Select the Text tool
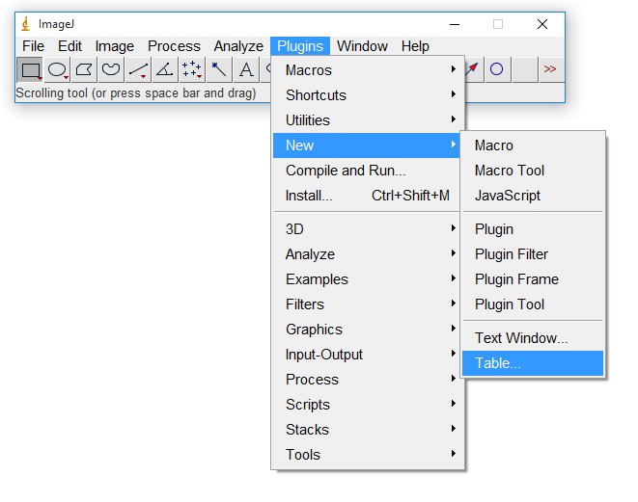This screenshot has height=502, width=638. (246, 69)
